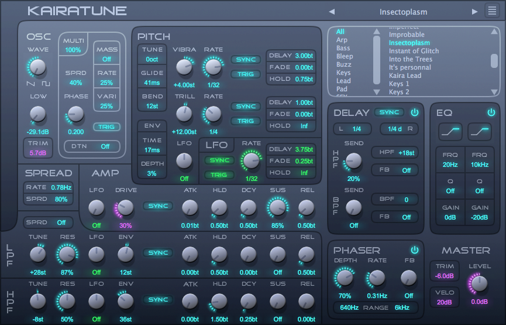506x325 pixels.
Task: Go to the previous preset arrow
Action: [x=332, y=11]
